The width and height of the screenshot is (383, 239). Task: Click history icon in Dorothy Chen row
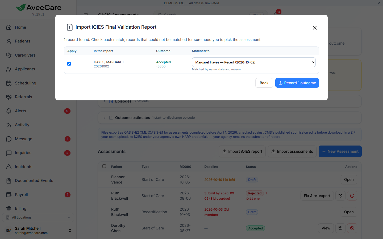click(340, 228)
